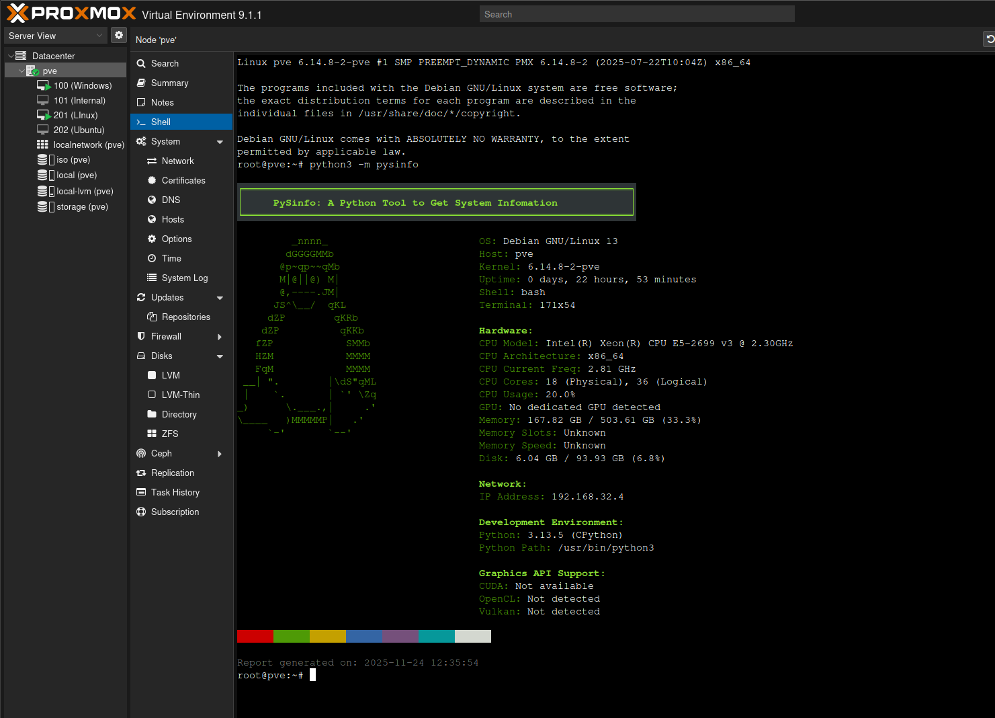Open the view settings gear icon
Image resolution: width=995 pixels, height=718 pixels.
[119, 35]
